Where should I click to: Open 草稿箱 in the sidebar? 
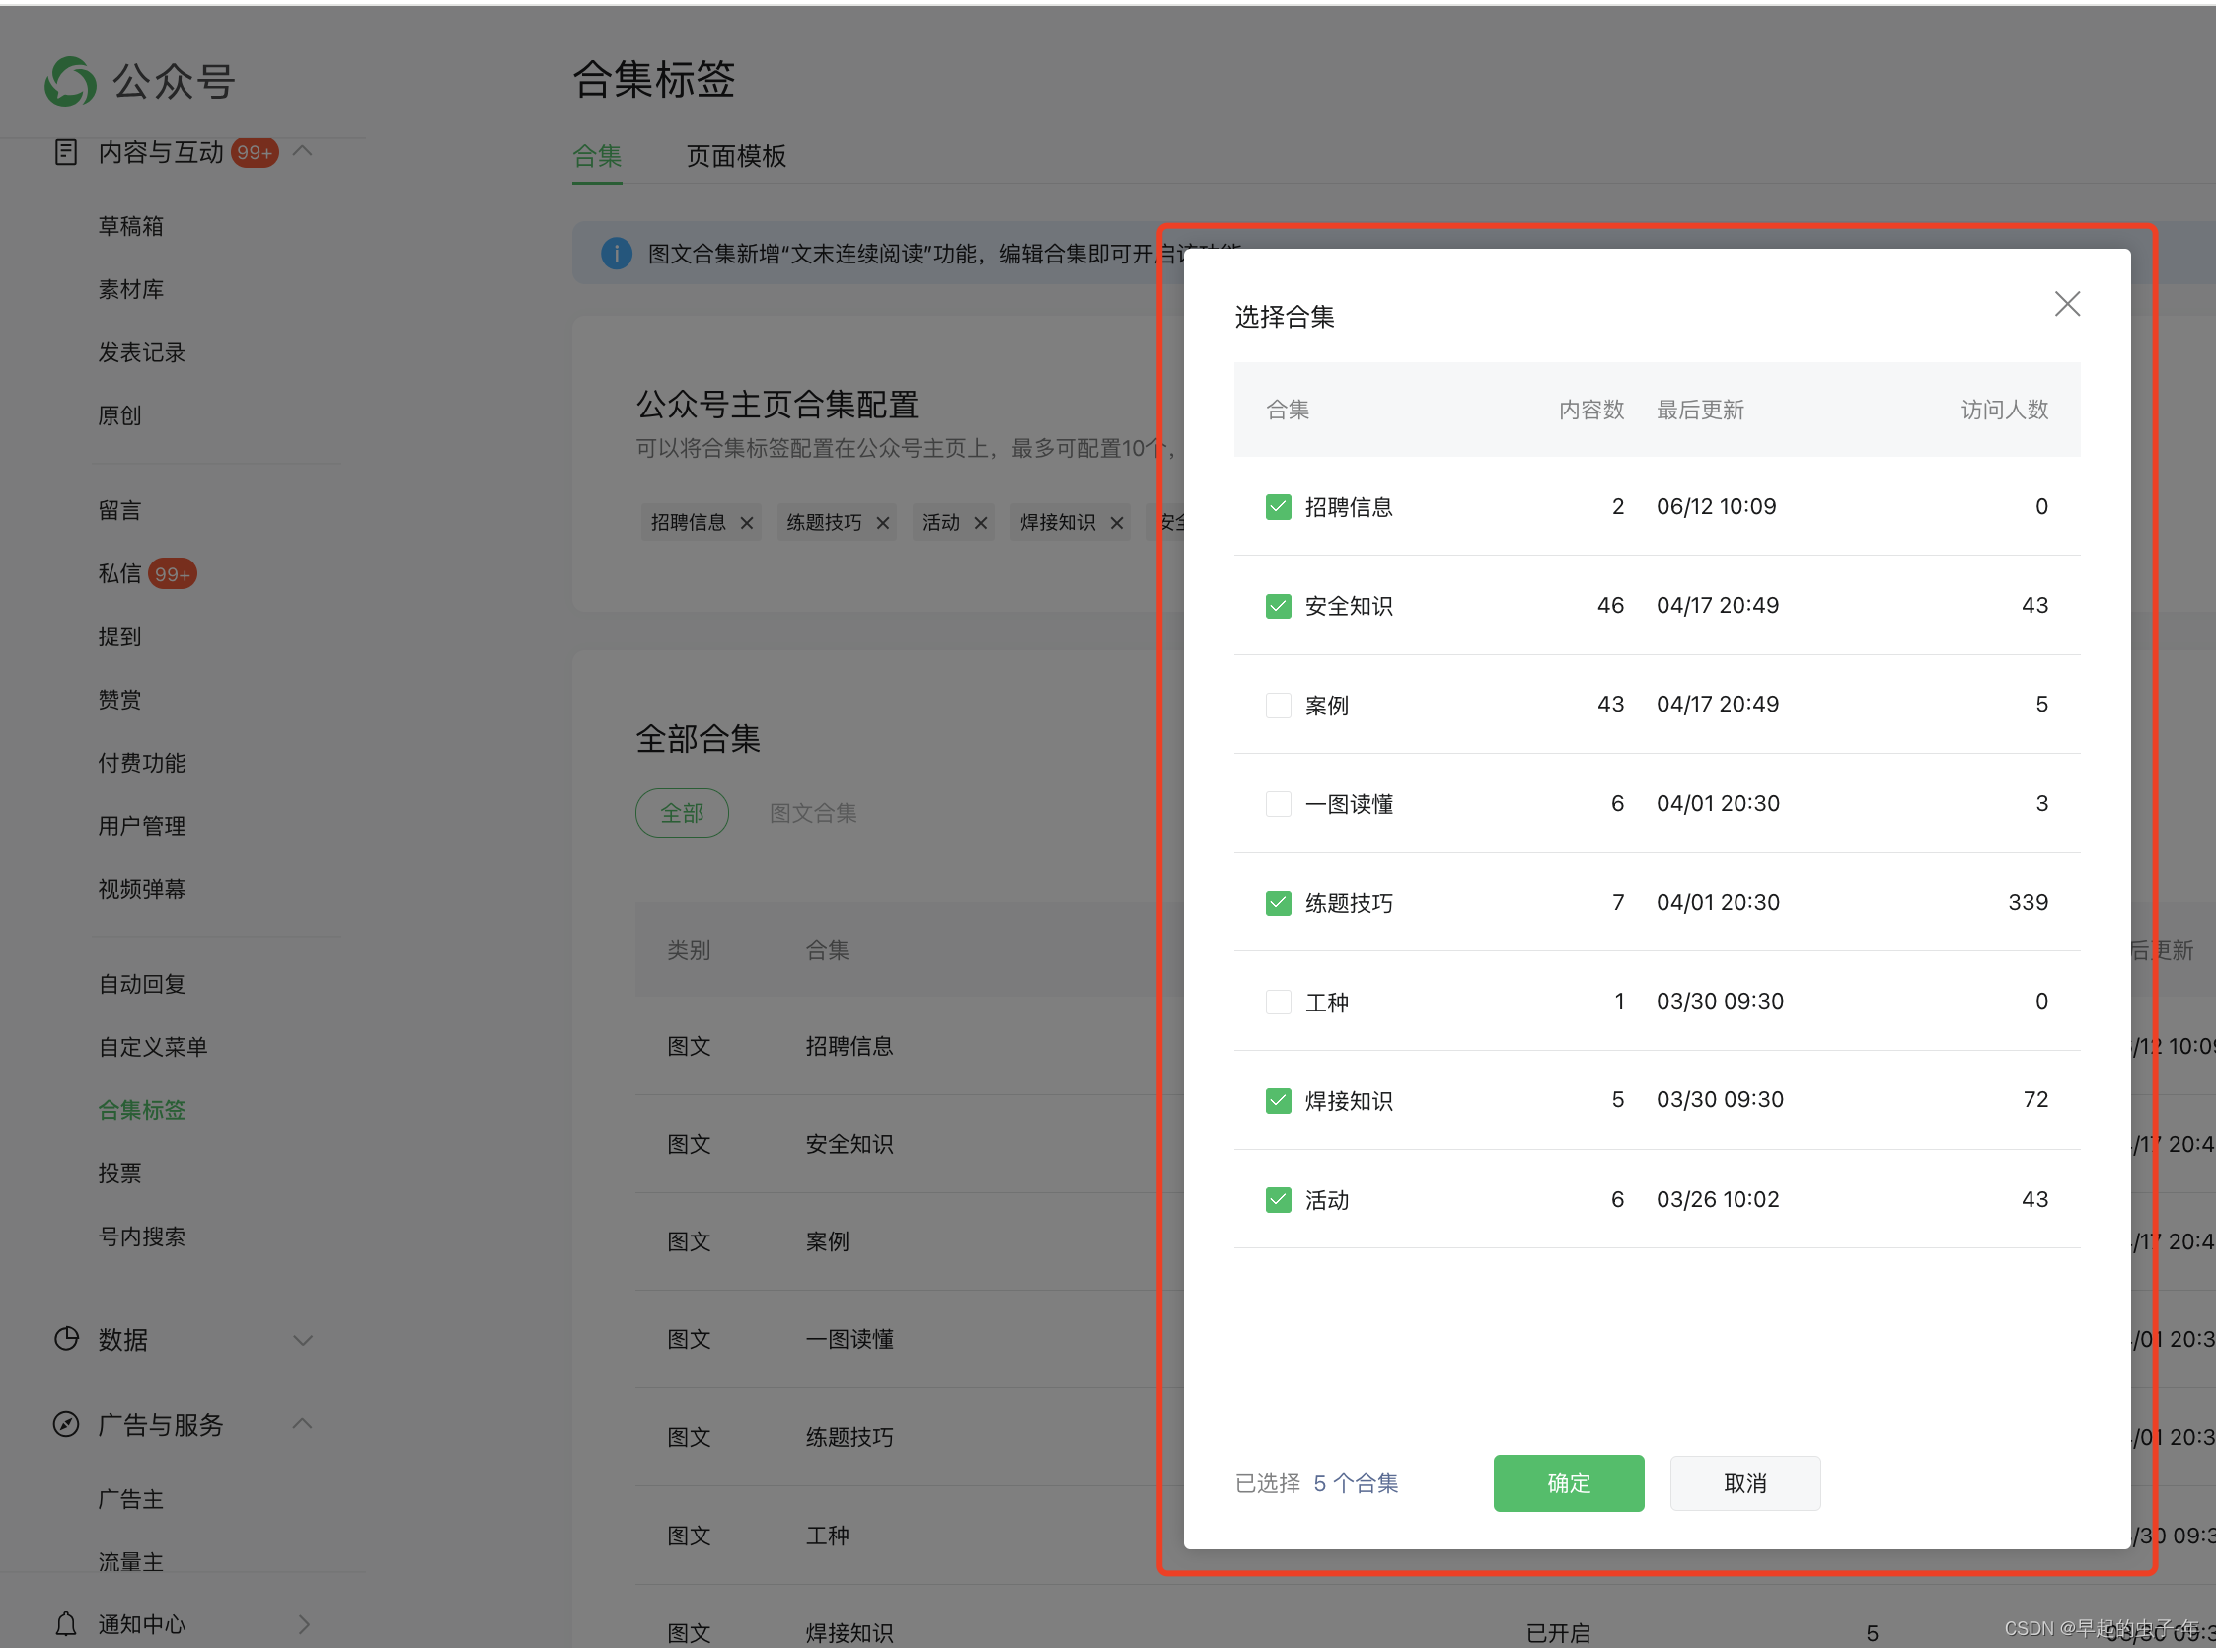click(130, 226)
